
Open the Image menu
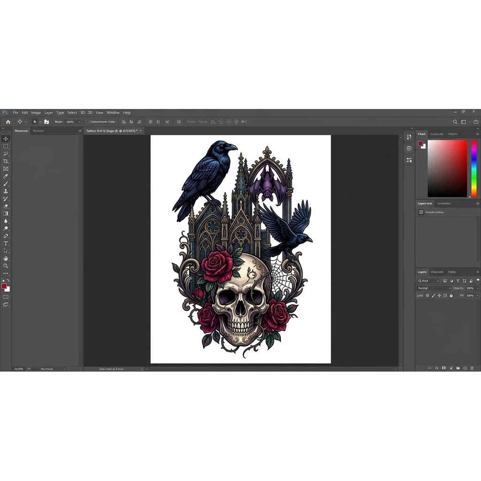tap(36, 113)
